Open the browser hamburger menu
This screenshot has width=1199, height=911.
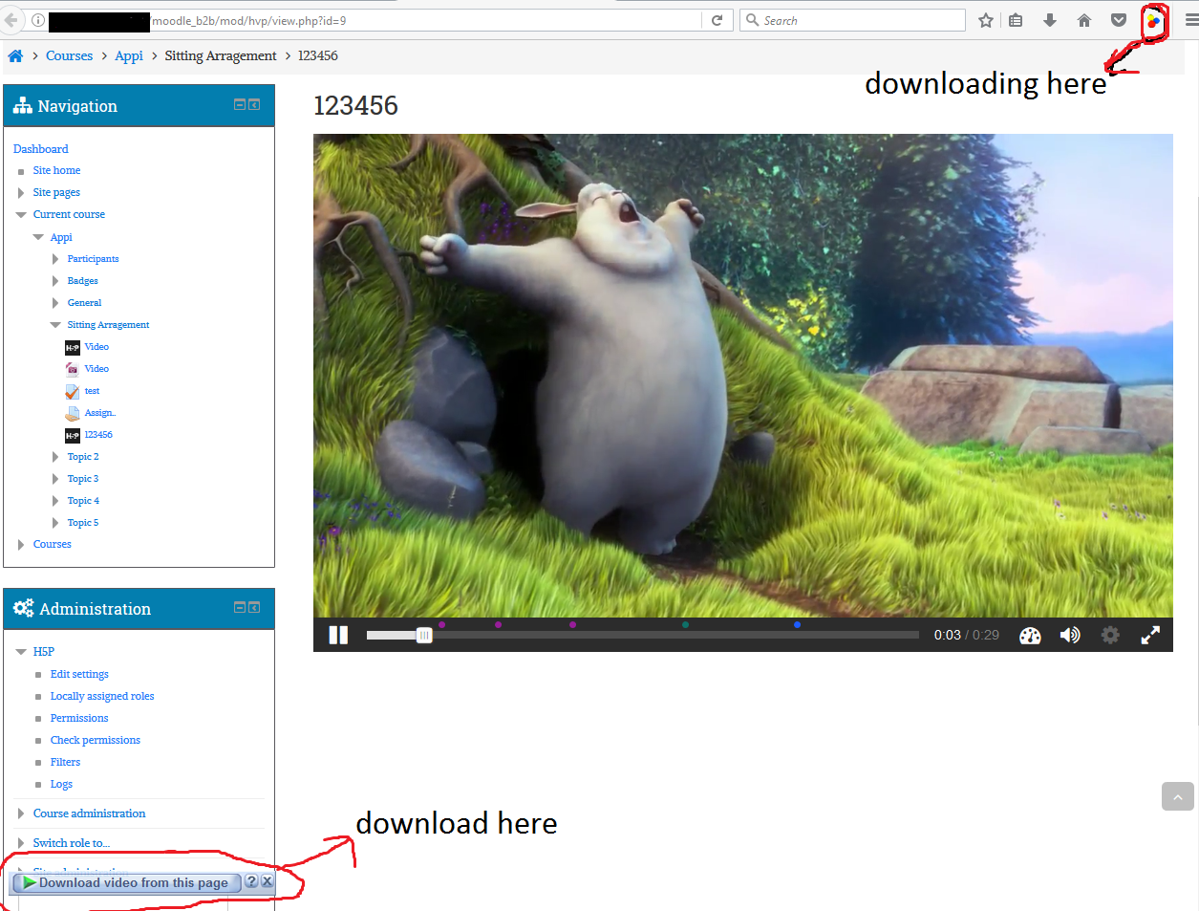[1191, 20]
